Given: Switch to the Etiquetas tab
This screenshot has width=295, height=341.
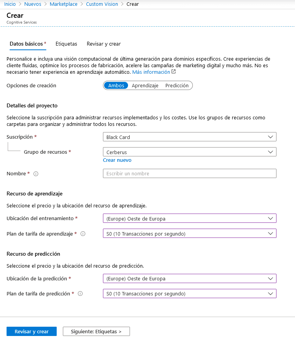Looking at the screenshot, I should point(66,44).
